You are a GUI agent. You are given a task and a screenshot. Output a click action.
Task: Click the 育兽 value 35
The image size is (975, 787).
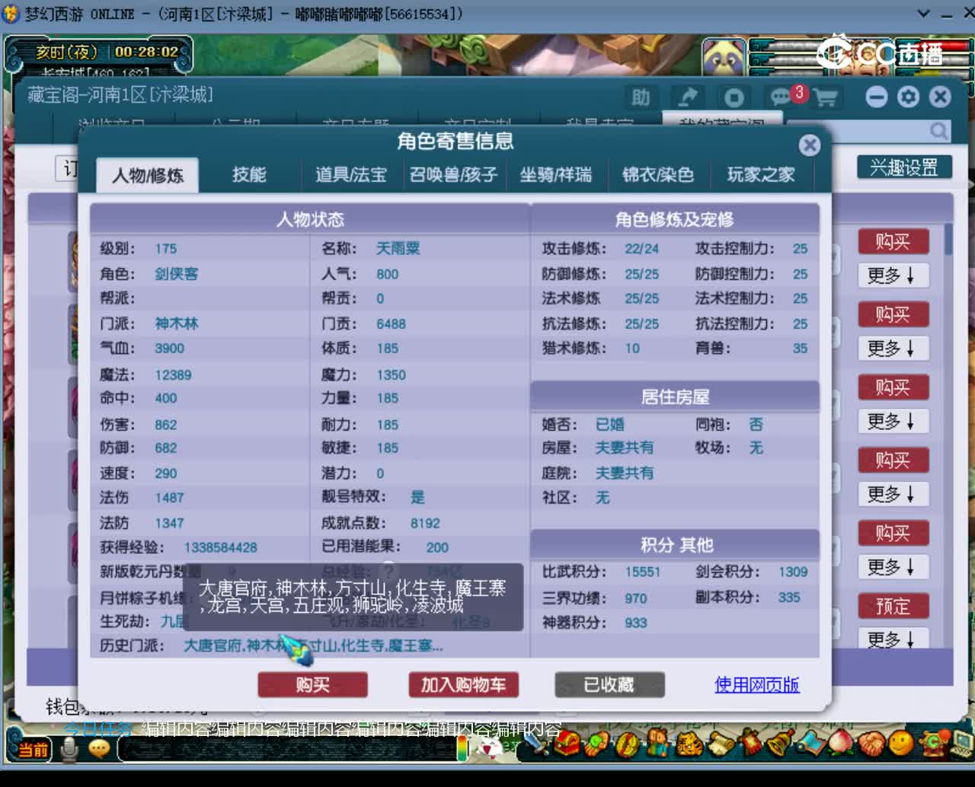pos(800,349)
